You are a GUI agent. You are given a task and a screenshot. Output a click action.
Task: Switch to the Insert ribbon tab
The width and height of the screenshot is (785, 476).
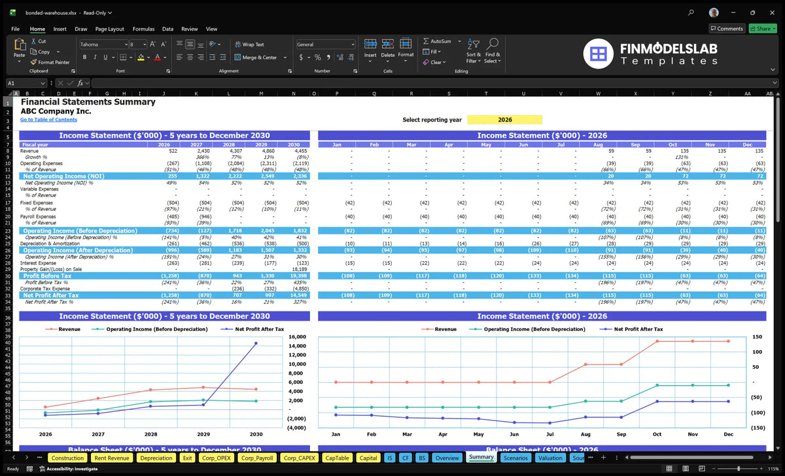click(x=60, y=29)
